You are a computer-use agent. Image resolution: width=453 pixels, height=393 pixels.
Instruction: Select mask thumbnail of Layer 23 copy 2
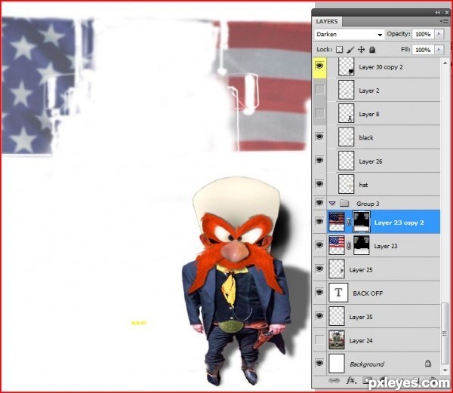(362, 222)
